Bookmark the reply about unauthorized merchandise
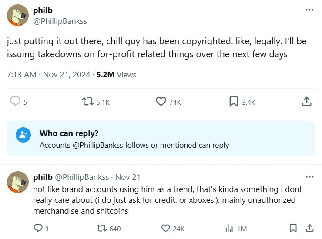Screen dimensions: 322x239 click(293, 228)
